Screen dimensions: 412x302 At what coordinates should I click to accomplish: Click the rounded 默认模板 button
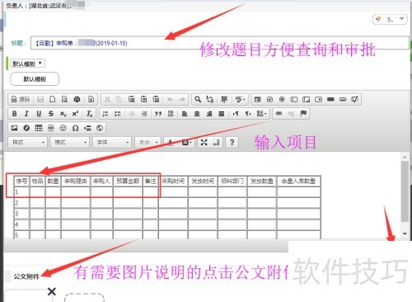click(35, 79)
